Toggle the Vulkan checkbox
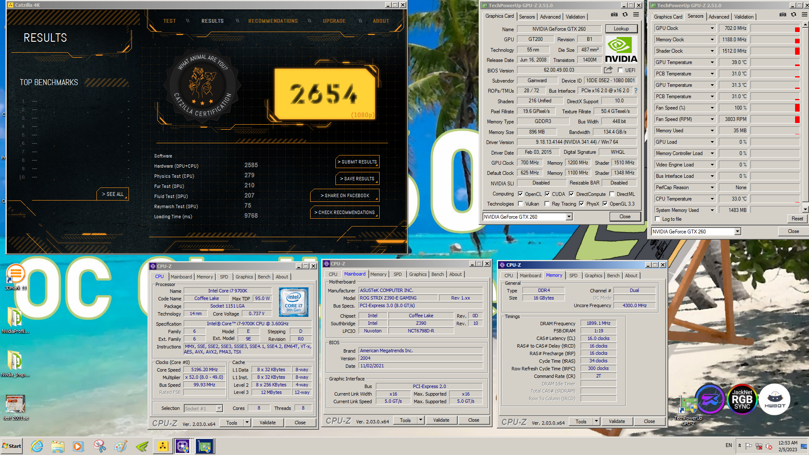The height and width of the screenshot is (455, 809). 520,204
